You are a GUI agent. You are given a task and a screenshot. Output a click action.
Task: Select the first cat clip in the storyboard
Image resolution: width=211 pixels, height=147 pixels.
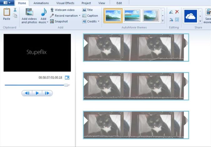136,48
